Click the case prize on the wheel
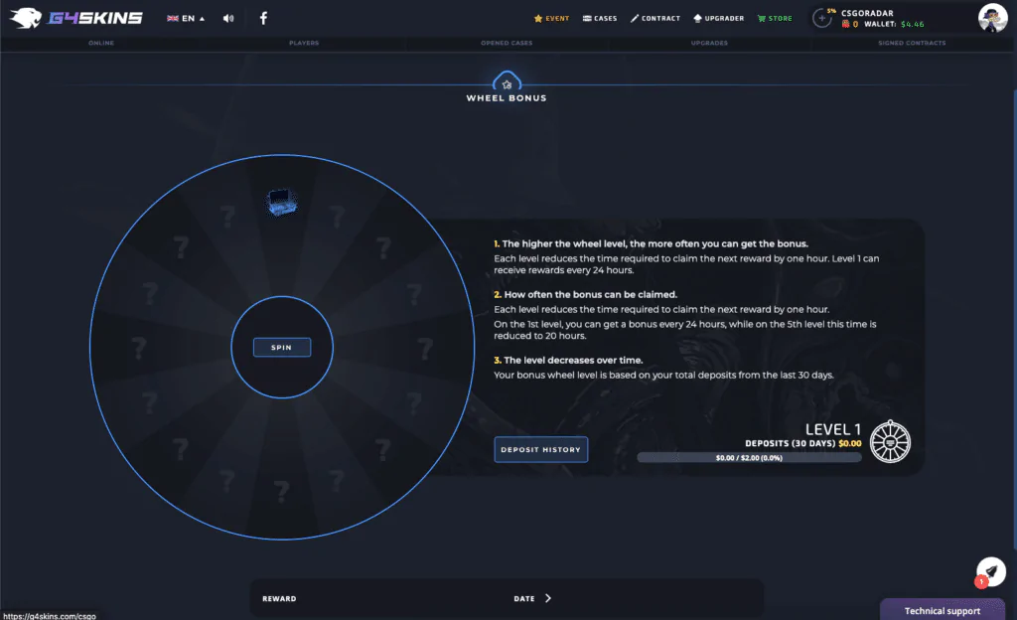The width and height of the screenshot is (1017, 620). (x=281, y=203)
